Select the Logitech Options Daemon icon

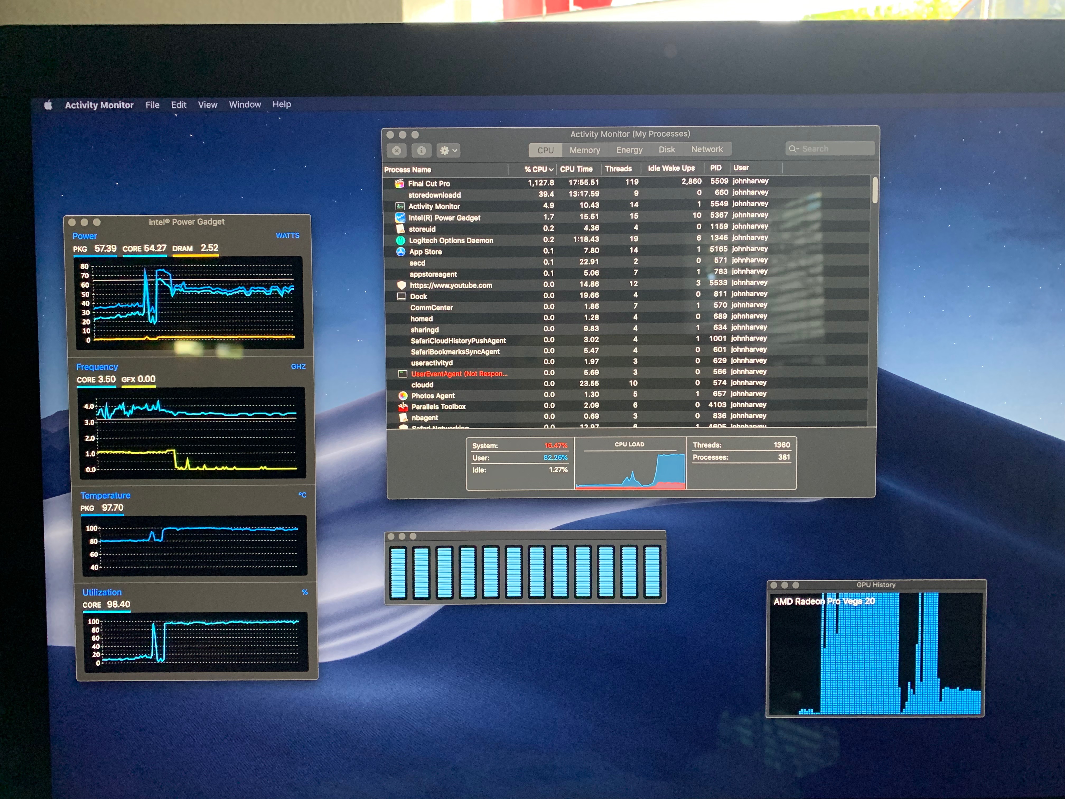[401, 240]
